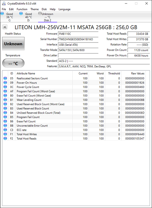
Task: Click the empty Drive Letter field
Action: click(78, 56)
